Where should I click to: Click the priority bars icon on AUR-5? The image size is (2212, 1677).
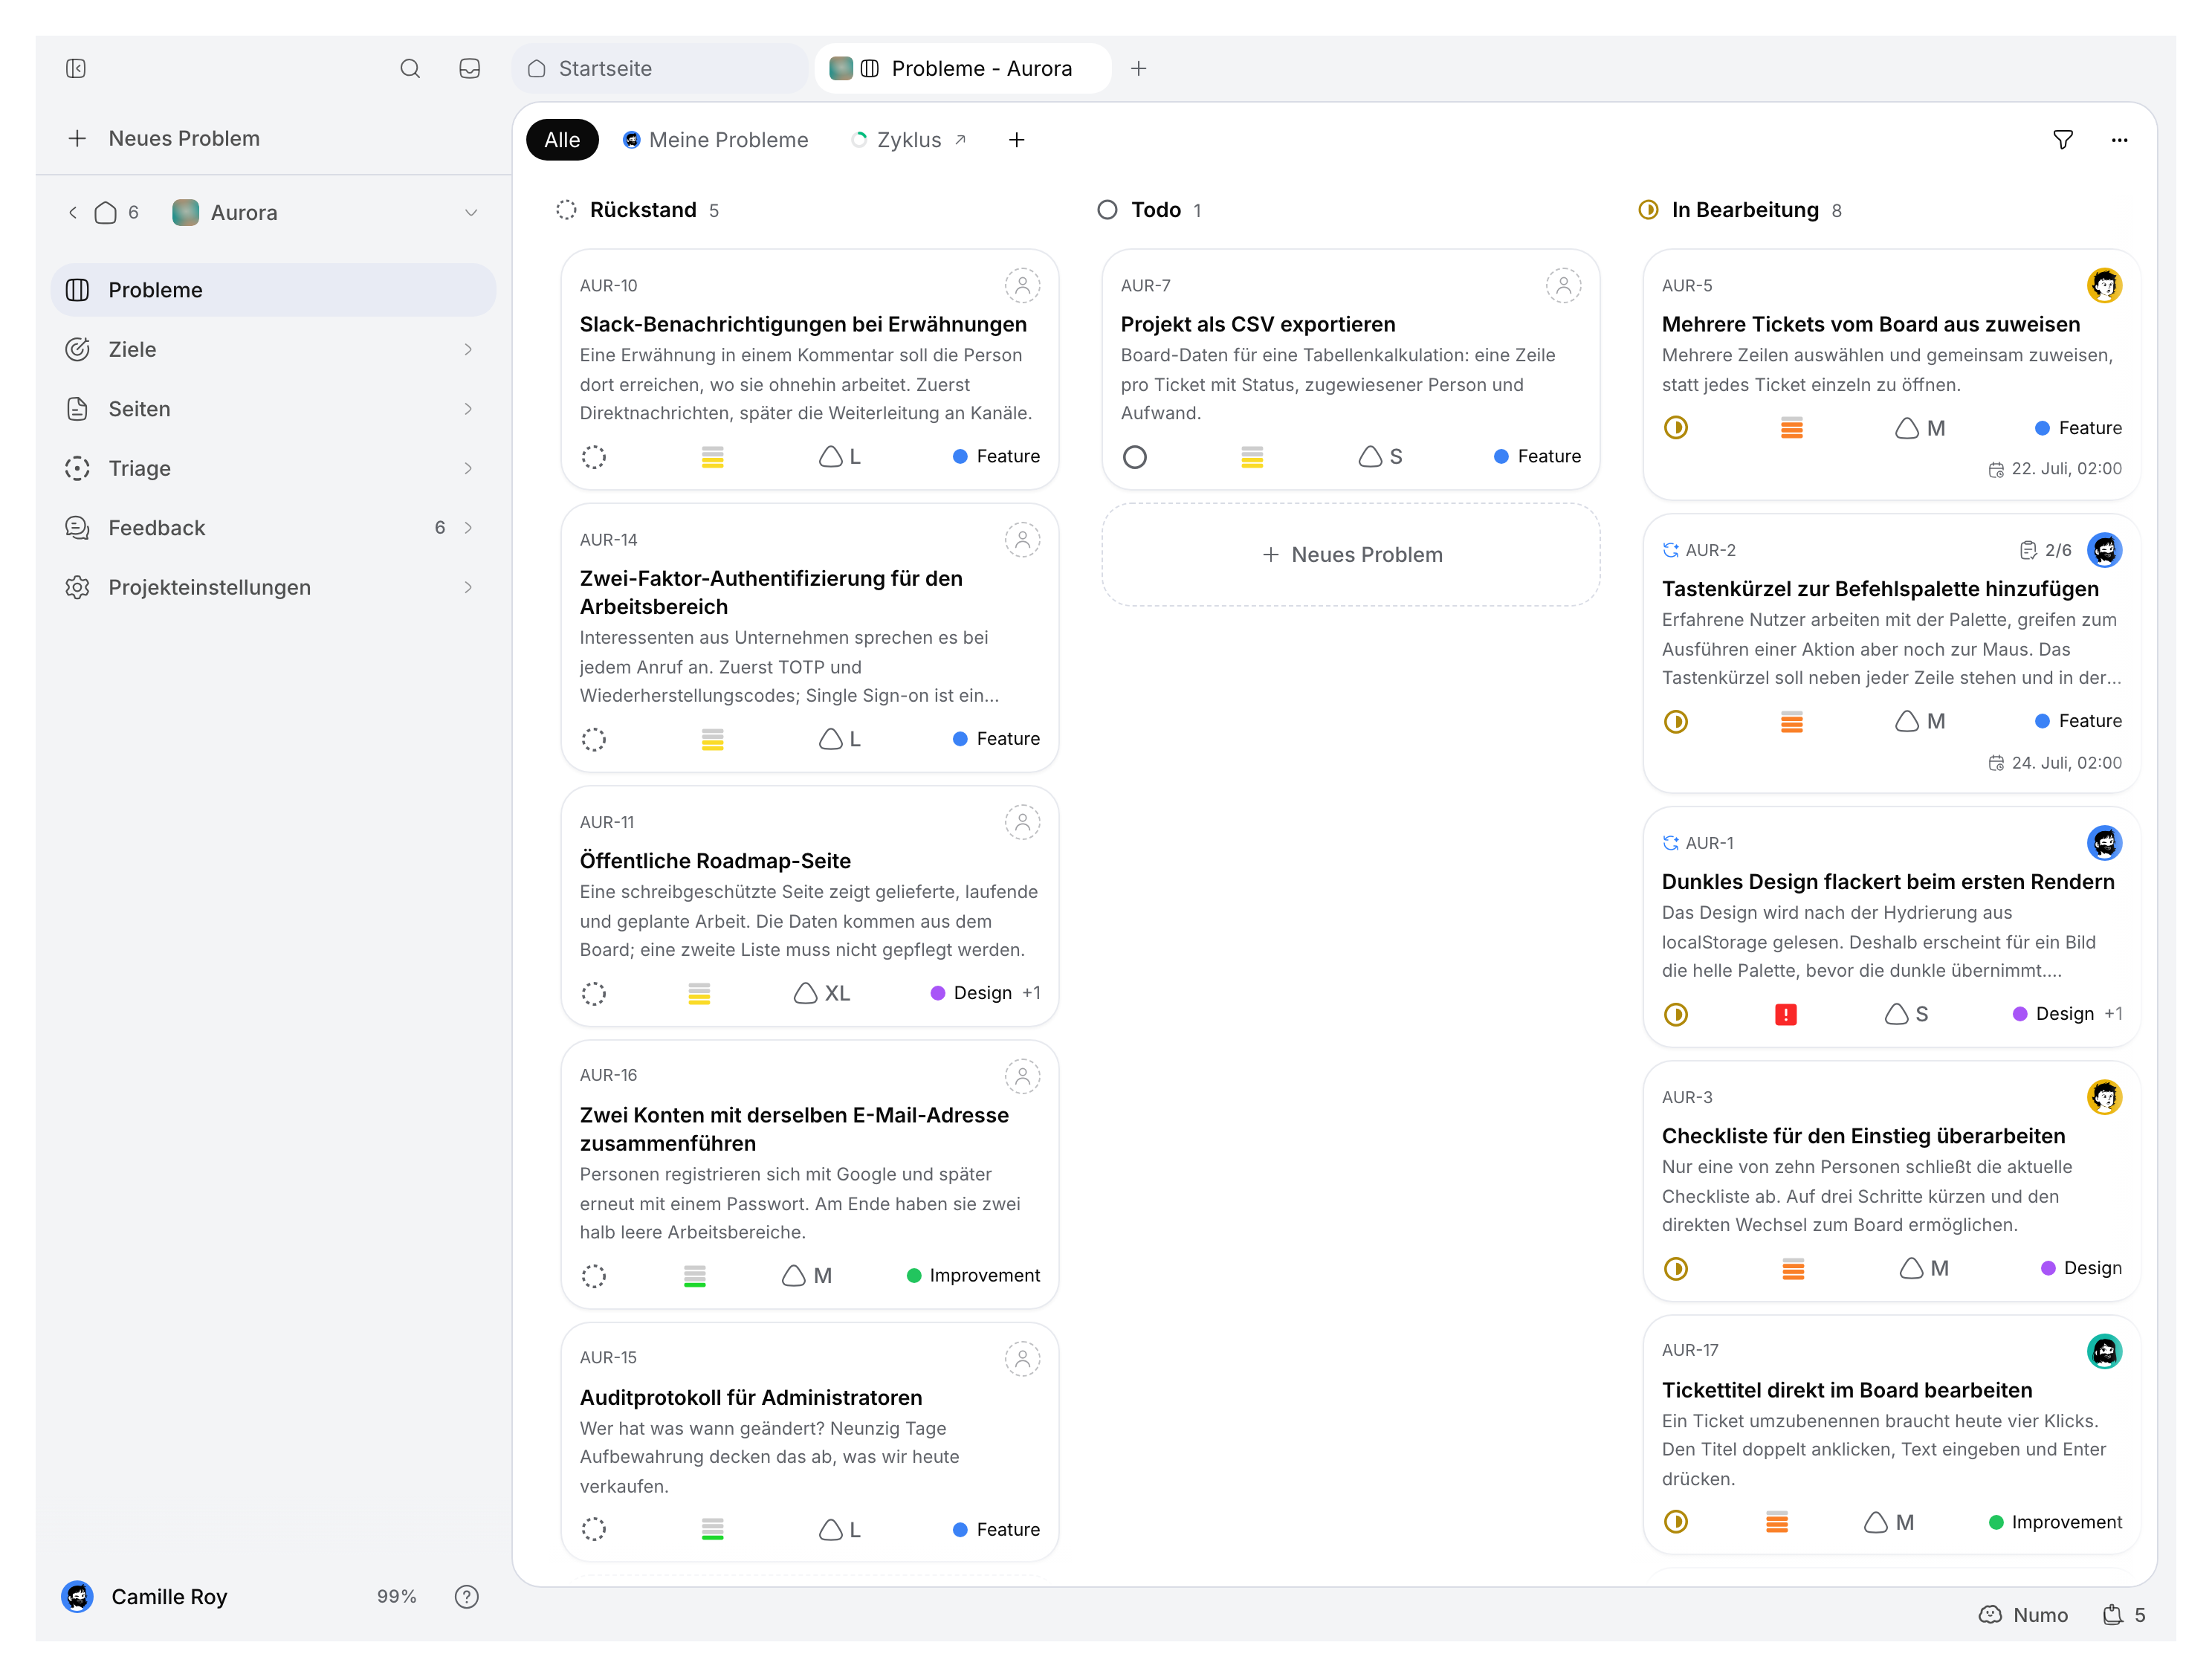[x=1791, y=429]
